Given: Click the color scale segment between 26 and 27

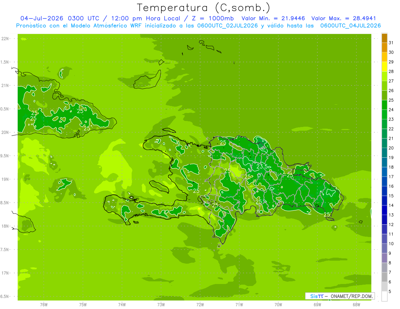Looking at the screenshot, I should 384,86.
